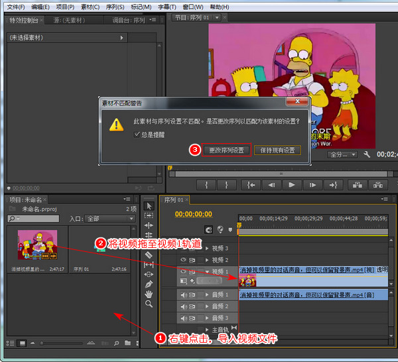398x362 pixels.
Task: Expand the 视频 2 track
Action: point(207,260)
